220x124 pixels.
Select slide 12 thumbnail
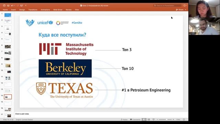pyautogui.click(x=8, y=84)
